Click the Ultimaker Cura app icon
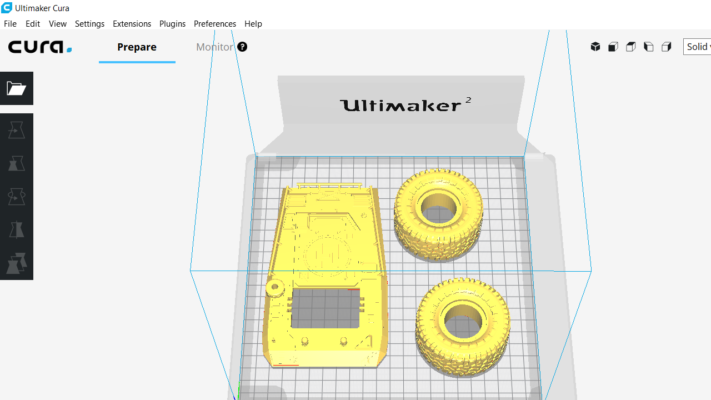Screen dimensions: 711x400 click(7, 8)
